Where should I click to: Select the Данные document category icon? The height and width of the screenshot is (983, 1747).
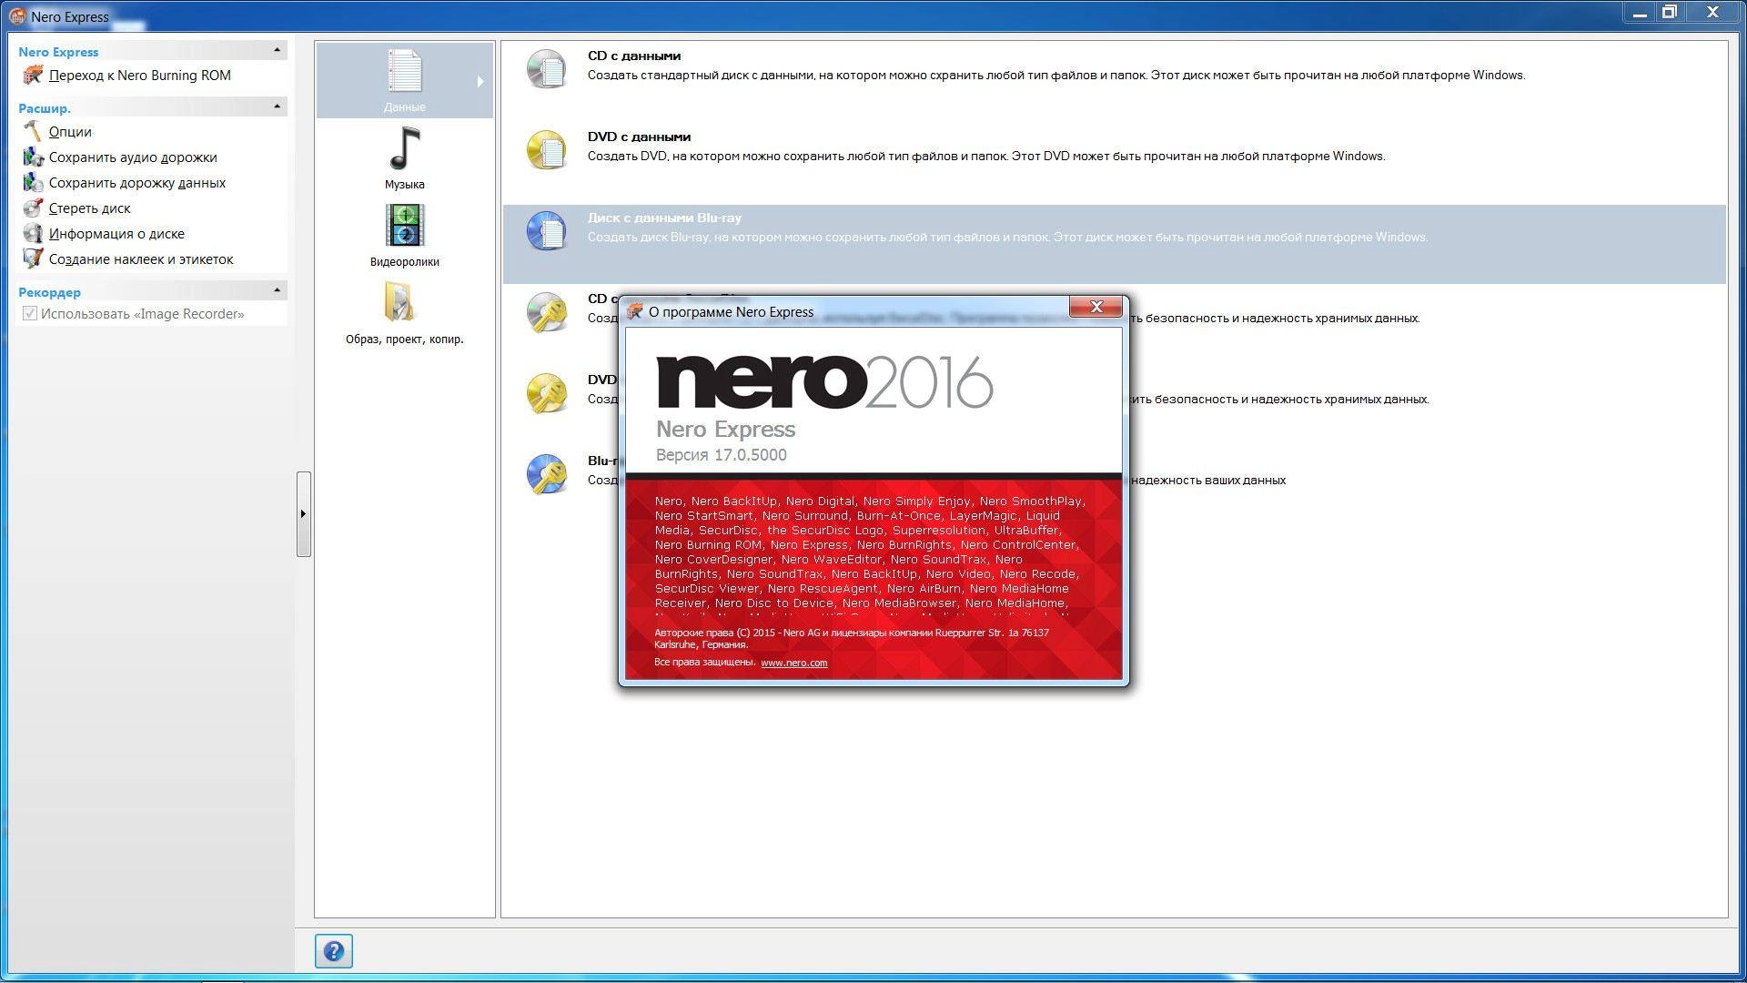point(405,71)
